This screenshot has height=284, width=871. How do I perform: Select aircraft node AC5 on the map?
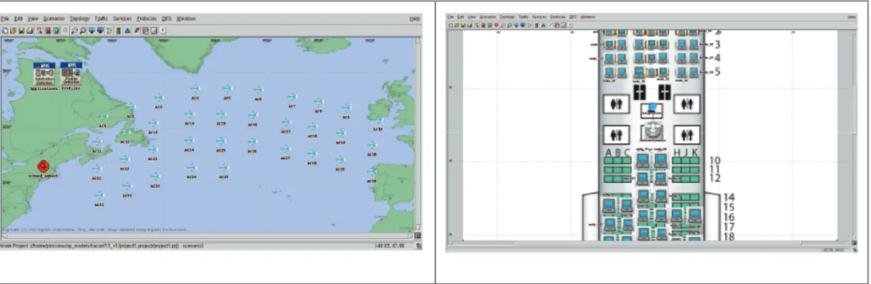pyautogui.click(x=227, y=89)
